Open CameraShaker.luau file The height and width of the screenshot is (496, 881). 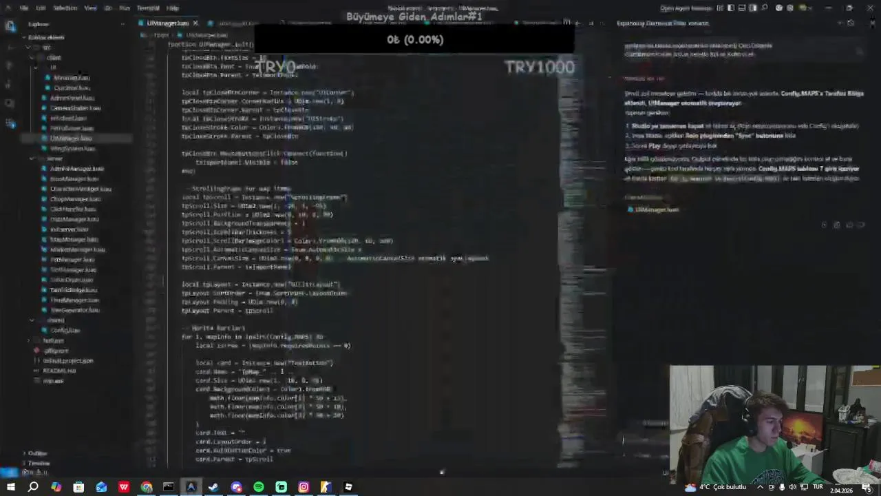(75, 108)
